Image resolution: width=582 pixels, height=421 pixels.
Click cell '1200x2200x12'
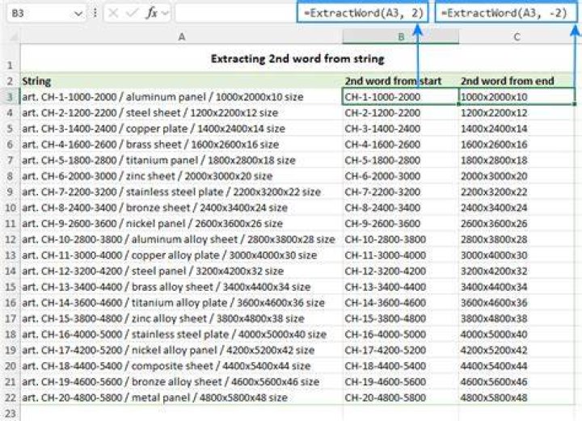pos(517,113)
